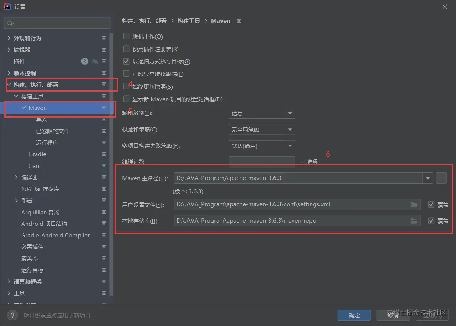Screen dimensions: 456x326
Task: Click the project-level icon beside 已忽略的文件
Action: pyautogui.click(x=104, y=131)
